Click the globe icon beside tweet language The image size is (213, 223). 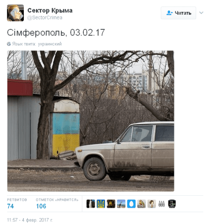pos(9,44)
